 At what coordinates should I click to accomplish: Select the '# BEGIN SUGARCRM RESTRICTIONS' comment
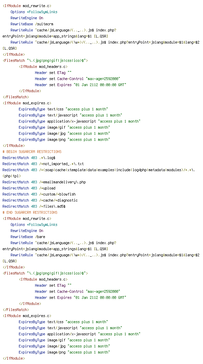tap(32, 152)
